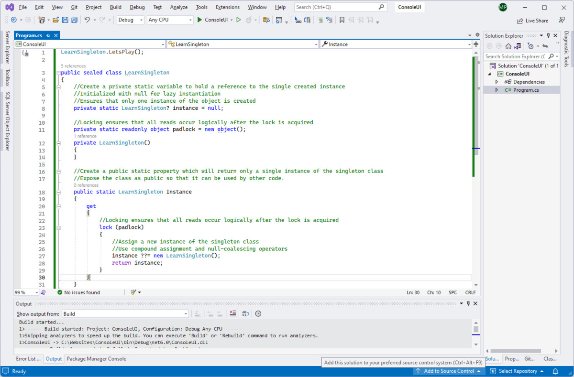Open the Extensions menu
This screenshot has width=574, height=377.
(x=228, y=7)
